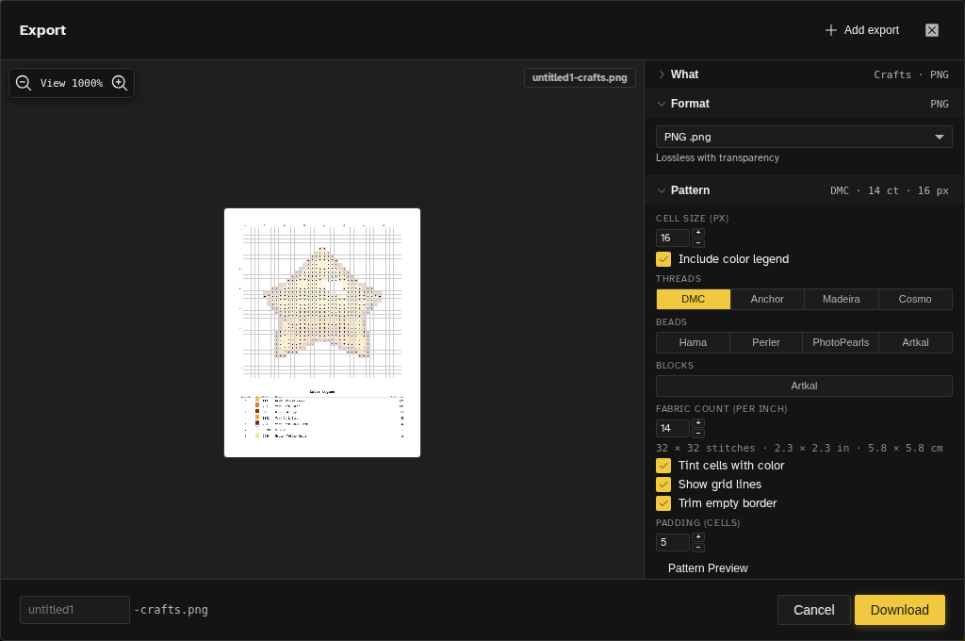This screenshot has width=965, height=641.
Task: Click the untitled1-crafts.png file label
Action: pyautogui.click(x=580, y=77)
